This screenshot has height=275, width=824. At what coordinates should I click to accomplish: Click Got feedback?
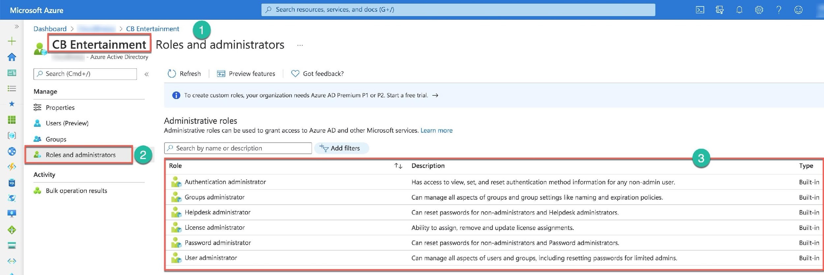pyautogui.click(x=317, y=74)
